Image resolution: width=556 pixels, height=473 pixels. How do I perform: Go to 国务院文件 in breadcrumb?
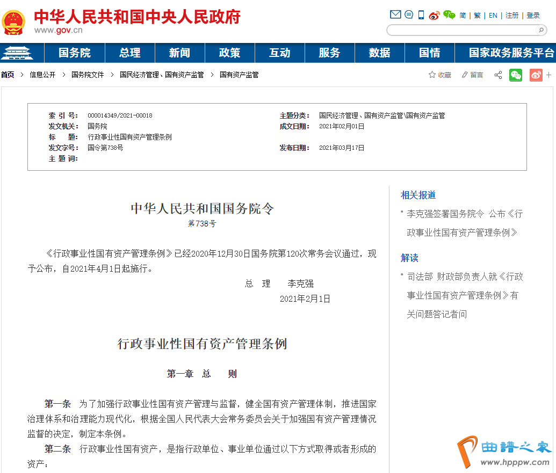(x=88, y=75)
